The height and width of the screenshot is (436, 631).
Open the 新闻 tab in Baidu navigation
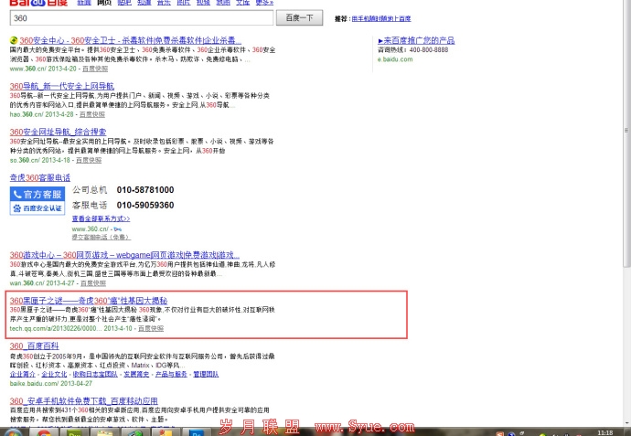point(84,3)
